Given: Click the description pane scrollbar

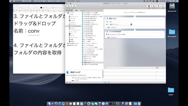Looking at the screenshot, I should (103, 74).
